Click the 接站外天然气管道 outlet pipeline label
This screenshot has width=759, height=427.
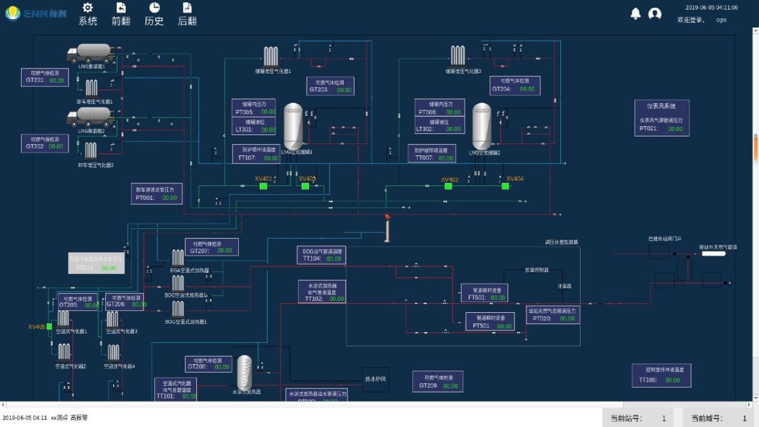[x=718, y=247]
